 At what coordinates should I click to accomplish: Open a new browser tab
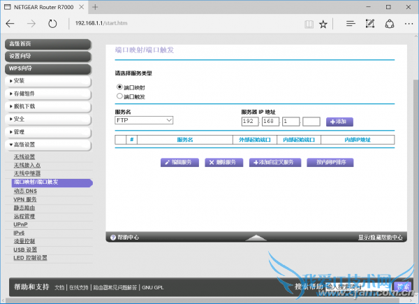coord(95,7)
